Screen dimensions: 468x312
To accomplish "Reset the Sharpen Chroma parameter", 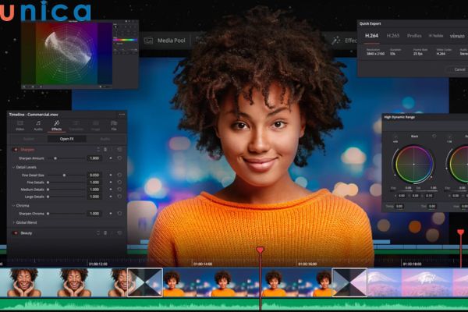I will [119, 214].
